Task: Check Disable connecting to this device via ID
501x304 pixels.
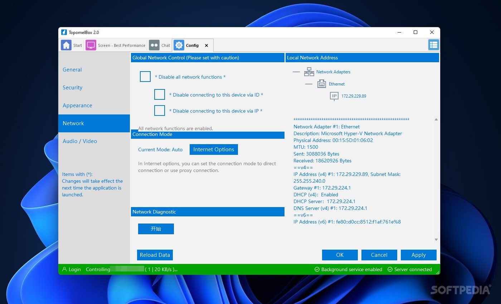Action: [x=160, y=94]
